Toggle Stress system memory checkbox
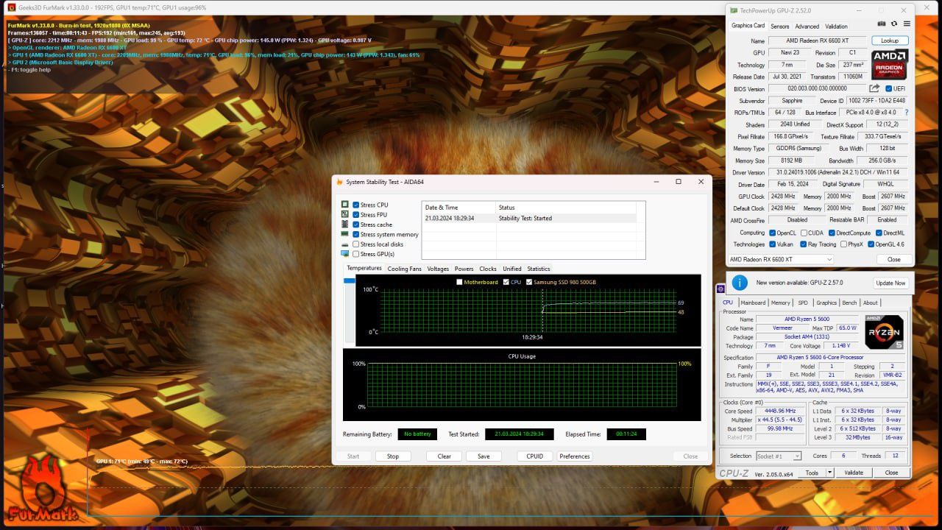Image resolution: width=942 pixels, height=530 pixels. click(356, 234)
